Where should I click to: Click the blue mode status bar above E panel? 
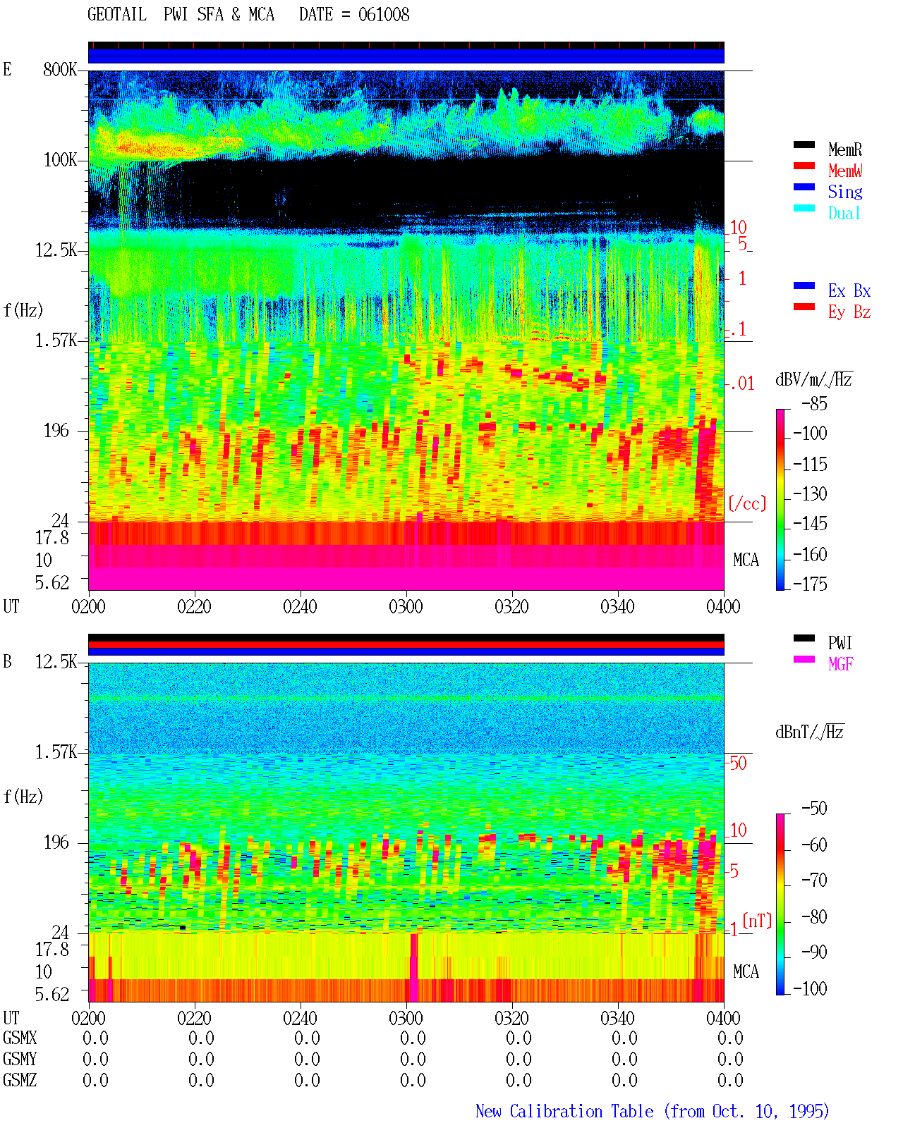pos(406,56)
